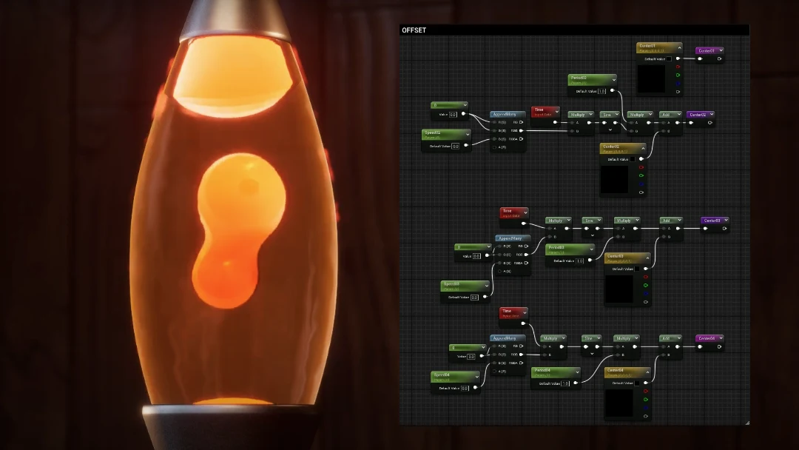Click the green channel output pin on Center02 node
This screenshot has height=450, width=799.
[641, 175]
